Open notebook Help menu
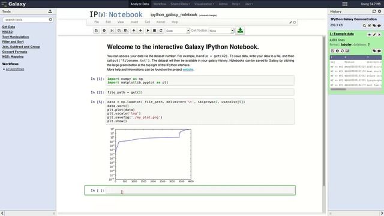Image resolution: width=384 pixels, height=216 pixels. (x=175, y=22)
